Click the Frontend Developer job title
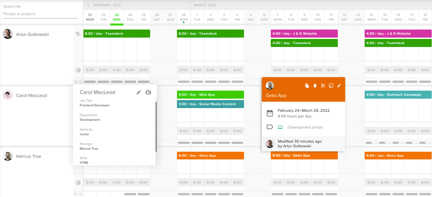The height and width of the screenshot is (197, 432). pyautogui.click(x=95, y=105)
